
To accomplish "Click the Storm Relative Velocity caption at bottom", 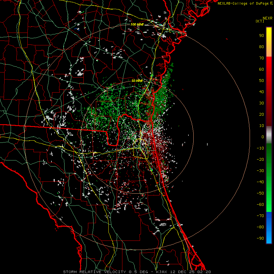I will click(x=137, y=272).
